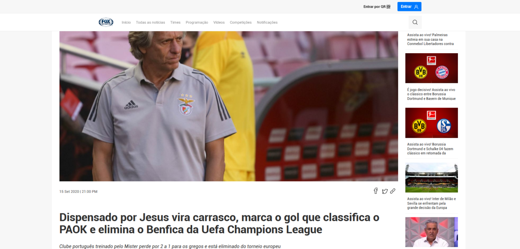Copy article link chain icon
Viewport: 520px width, 249px height.
tap(393, 191)
